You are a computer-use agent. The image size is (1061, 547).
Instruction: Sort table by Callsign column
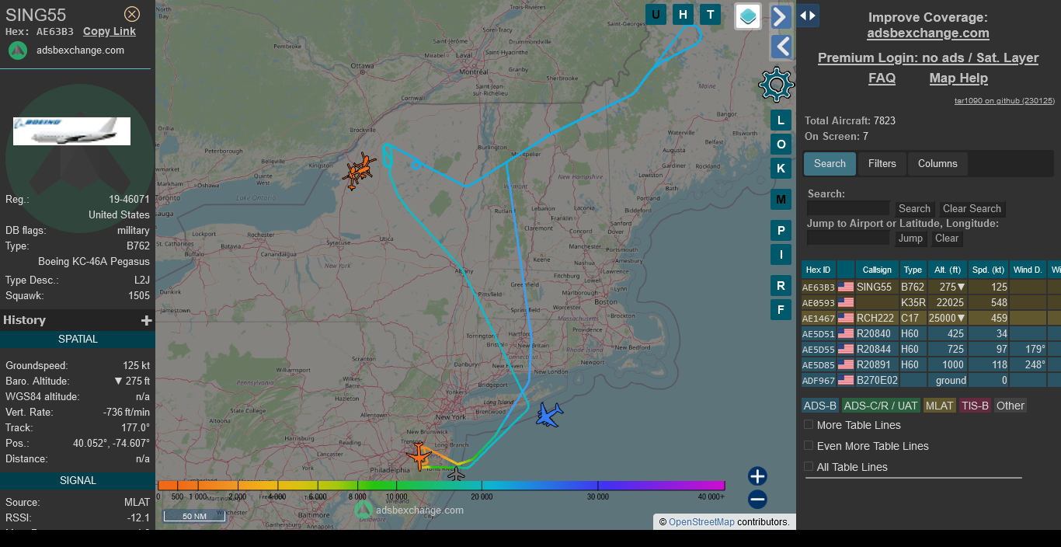[x=877, y=270]
